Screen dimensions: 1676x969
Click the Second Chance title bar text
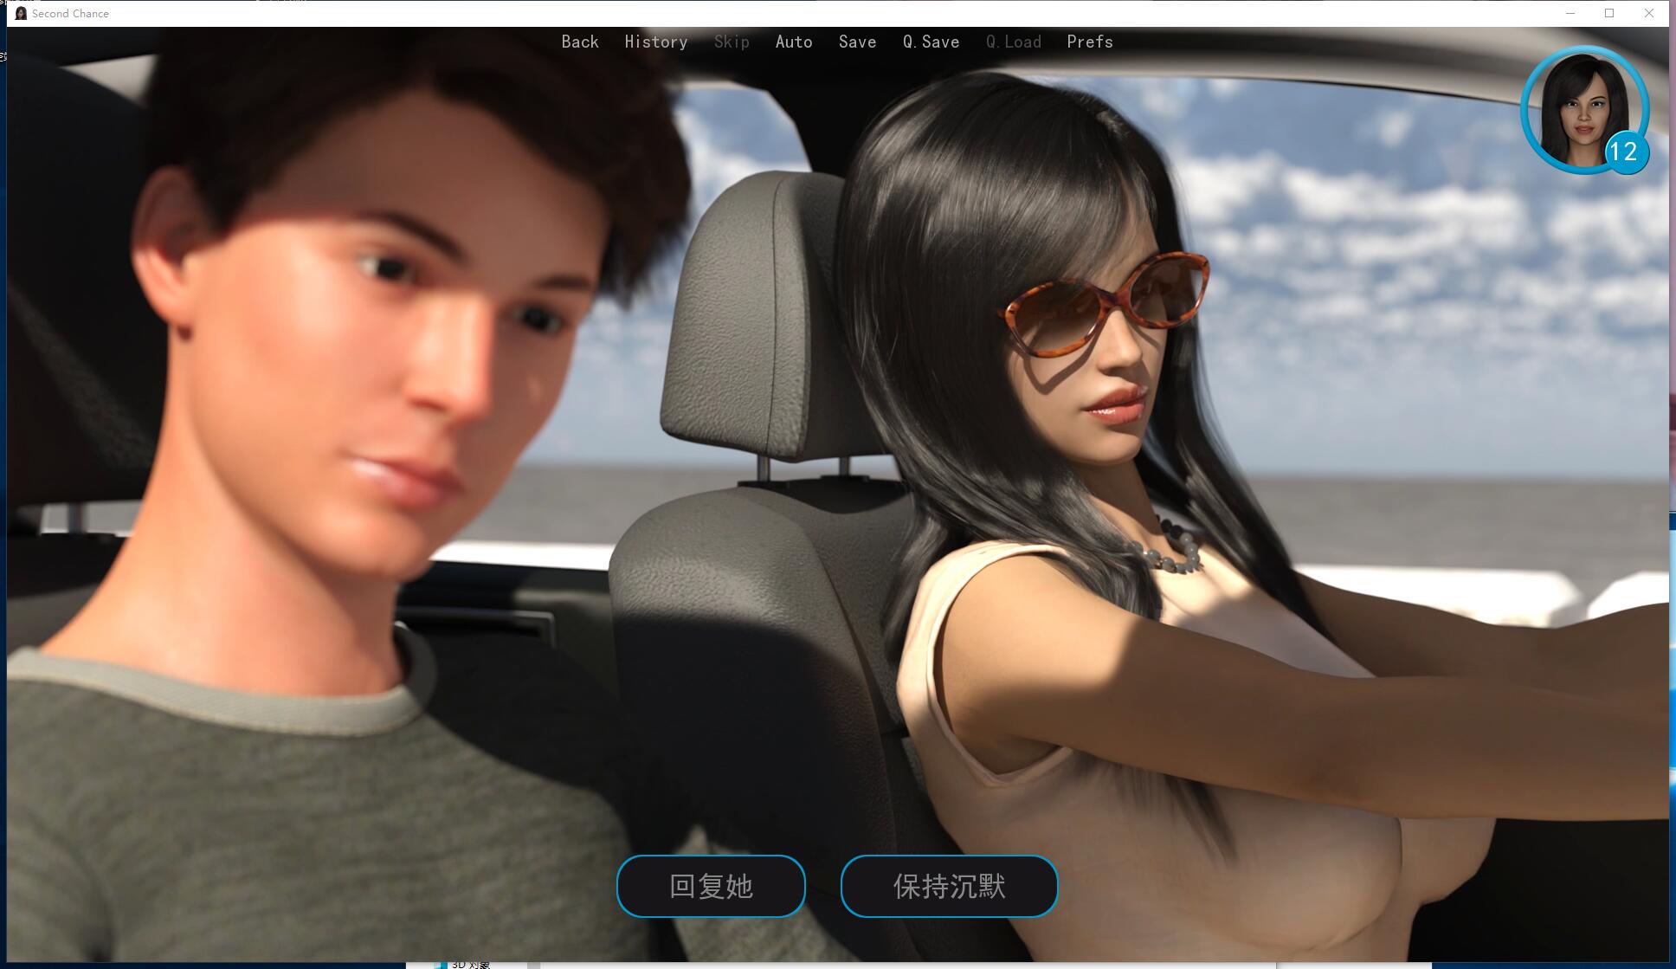point(71,13)
